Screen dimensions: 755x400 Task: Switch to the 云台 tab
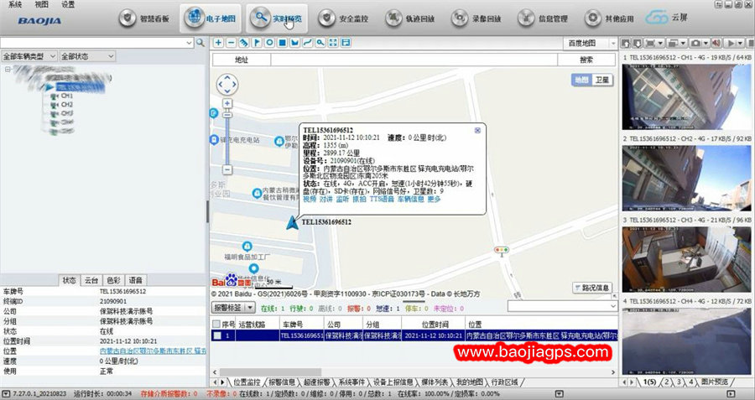[x=91, y=280]
